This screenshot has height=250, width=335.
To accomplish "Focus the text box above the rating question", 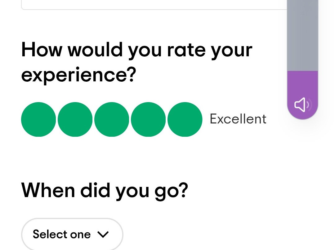I will [x=154, y=5].
